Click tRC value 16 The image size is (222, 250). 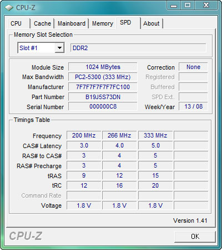pos(119,185)
